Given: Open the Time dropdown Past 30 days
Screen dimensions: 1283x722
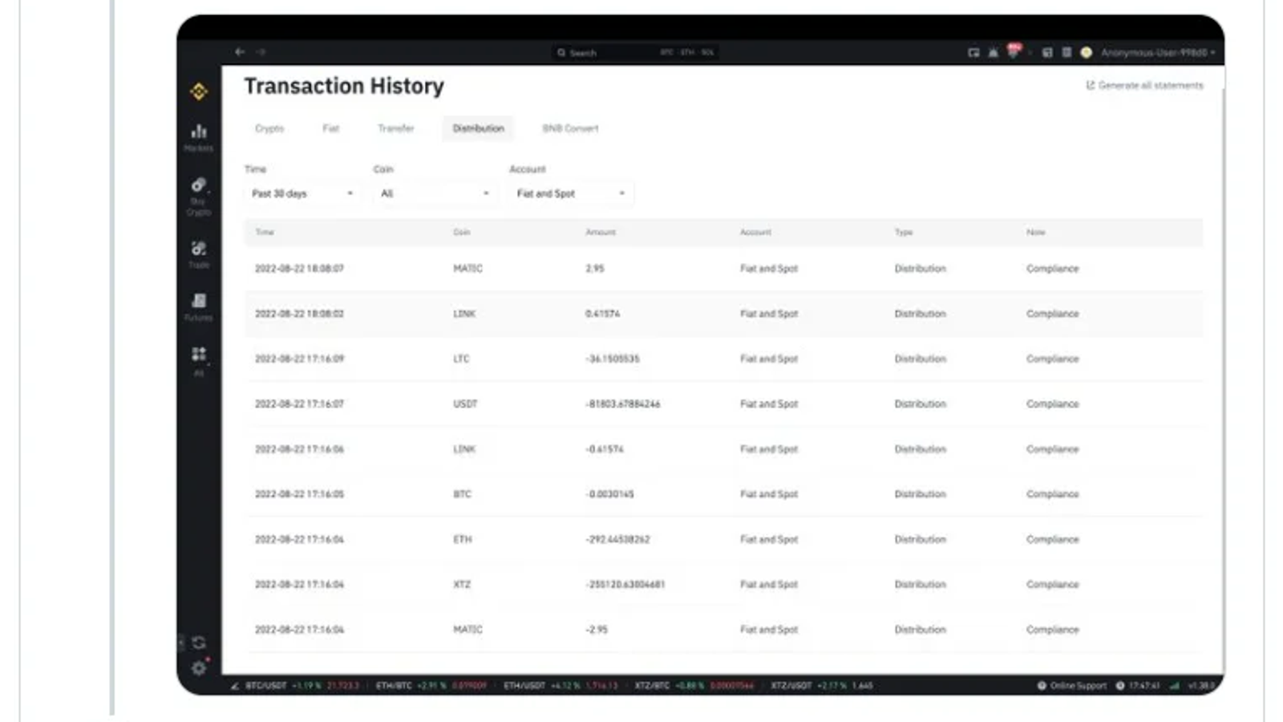Looking at the screenshot, I should (x=302, y=193).
